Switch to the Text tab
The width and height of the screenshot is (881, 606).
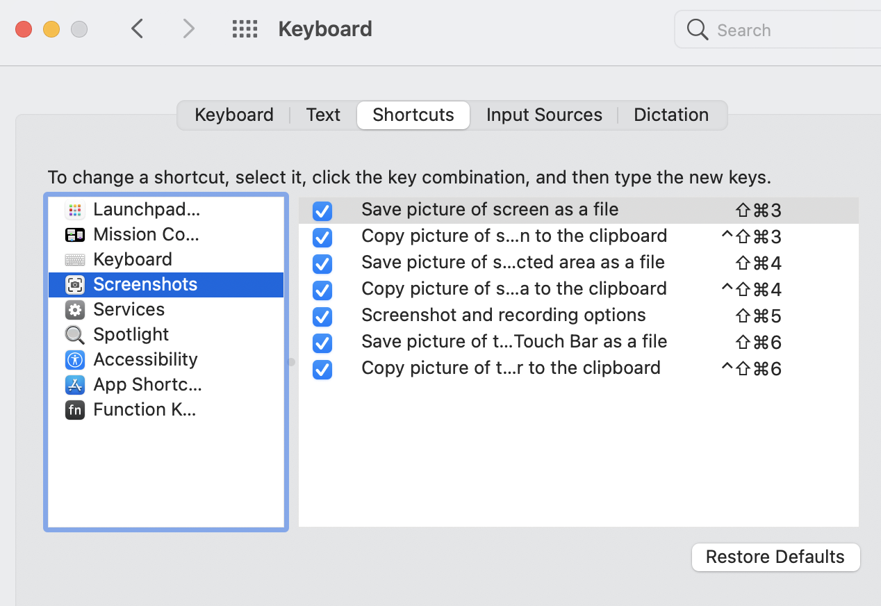[323, 115]
